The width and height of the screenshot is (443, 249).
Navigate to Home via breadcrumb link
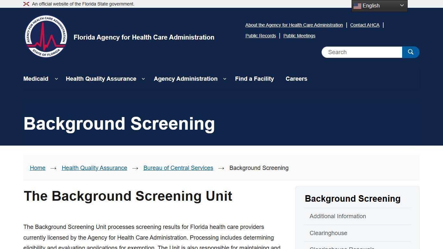point(37,168)
